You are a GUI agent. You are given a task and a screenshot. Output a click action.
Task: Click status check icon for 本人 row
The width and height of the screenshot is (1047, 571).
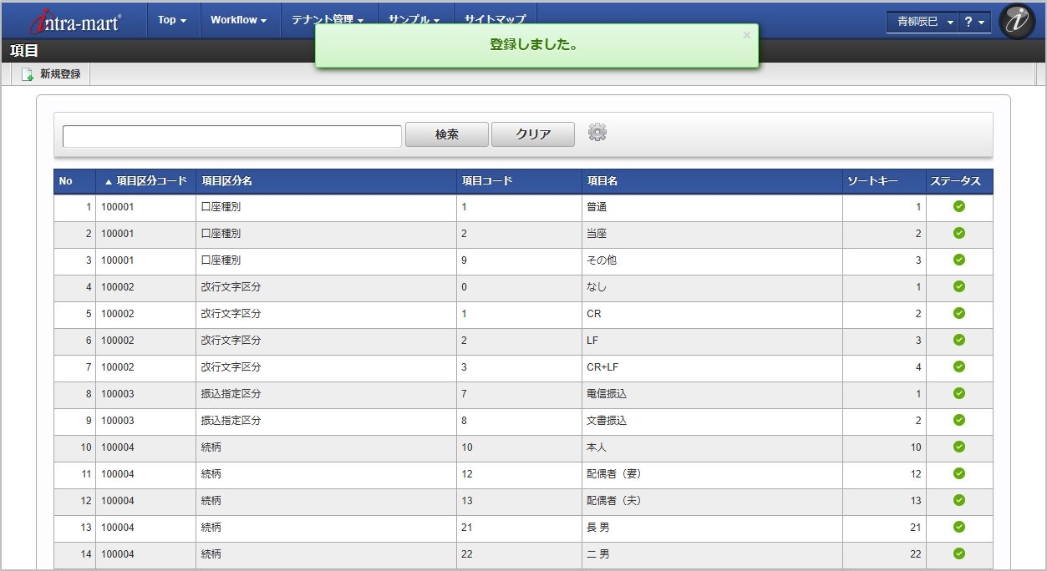[959, 447]
